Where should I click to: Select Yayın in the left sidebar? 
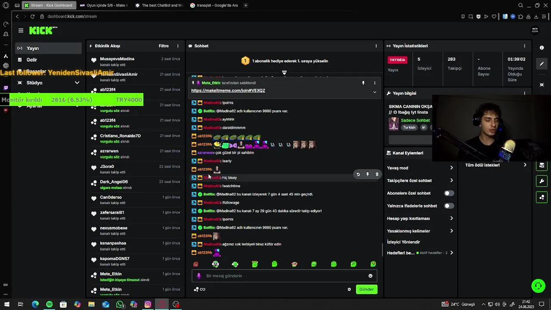coord(48,48)
